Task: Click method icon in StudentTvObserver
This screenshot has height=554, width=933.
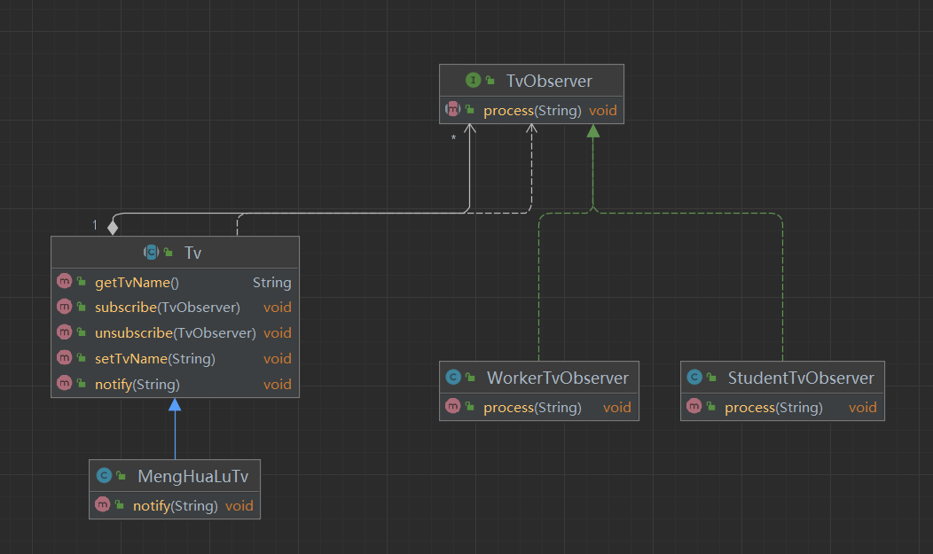Action: [x=694, y=406]
